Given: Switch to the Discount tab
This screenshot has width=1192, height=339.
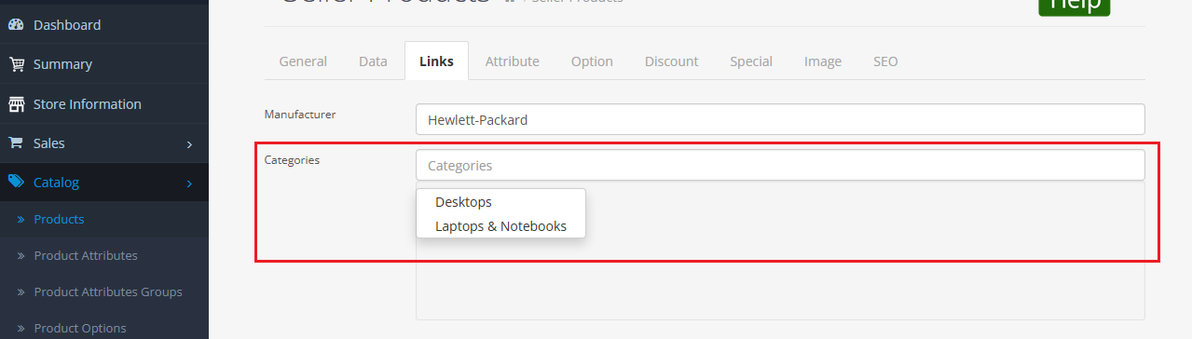Looking at the screenshot, I should (671, 61).
